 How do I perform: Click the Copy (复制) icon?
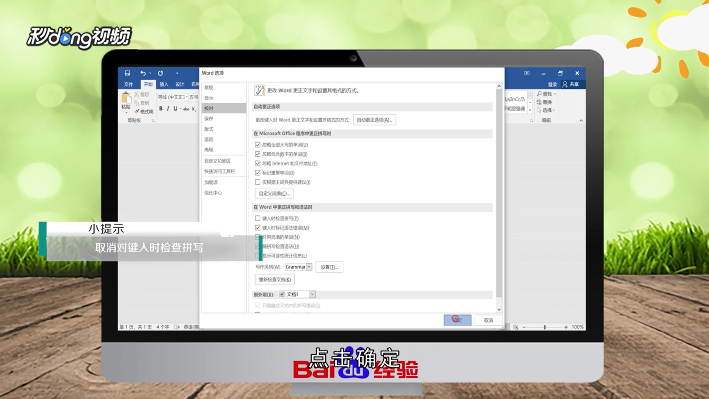[x=137, y=103]
